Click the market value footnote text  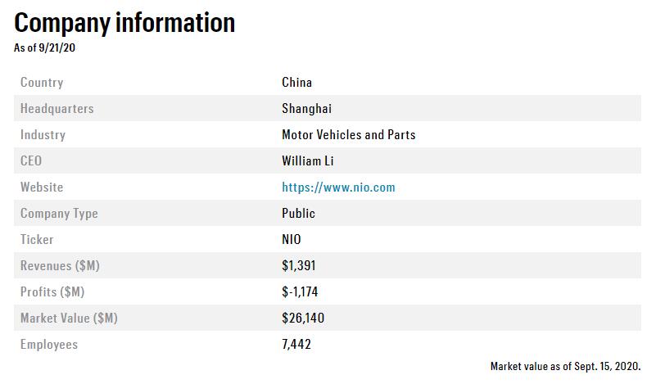click(565, 366)
